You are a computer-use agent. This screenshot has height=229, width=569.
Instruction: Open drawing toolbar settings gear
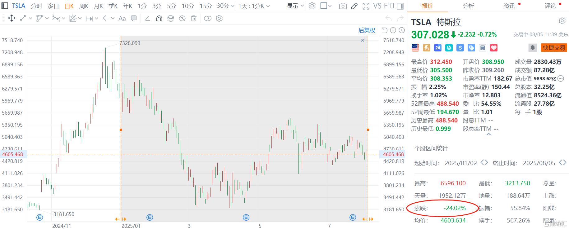click(219, 19)
